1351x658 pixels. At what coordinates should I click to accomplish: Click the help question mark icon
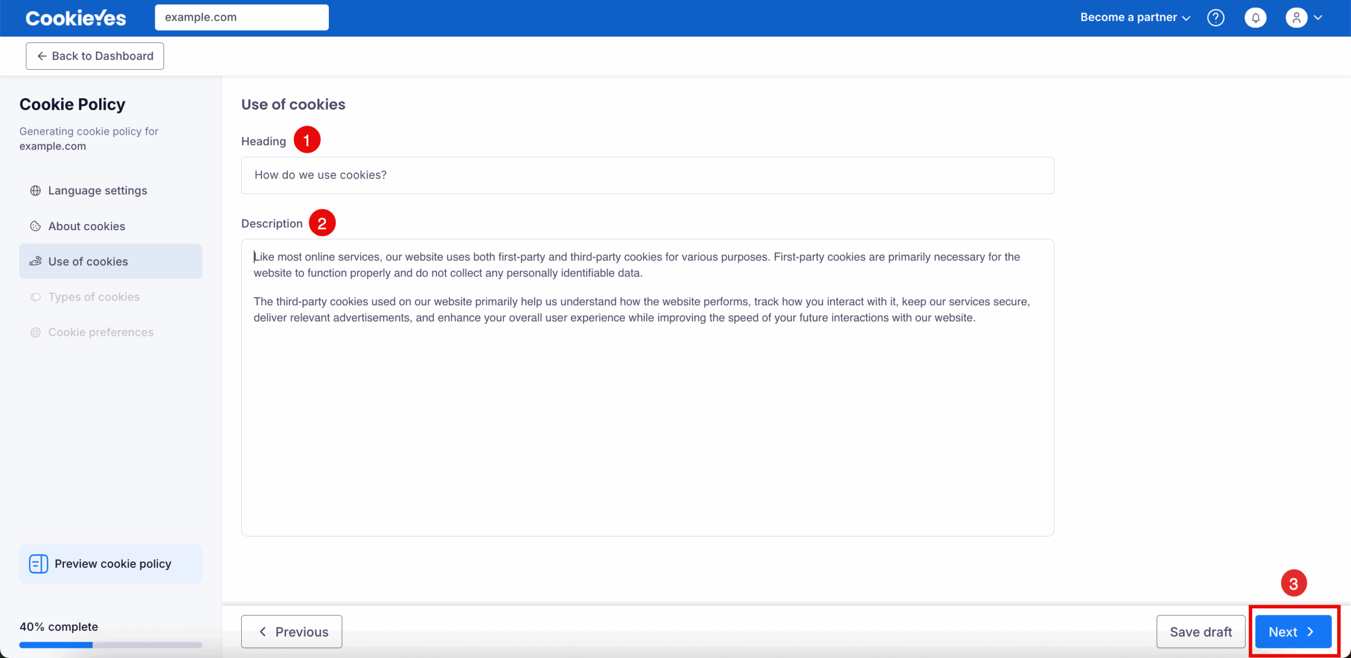point(1215,17)
